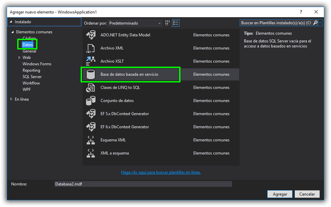Screen dimensions: 331x207
Task: Select ADO.NET Entity Data Model template name
Action: [x=126, y=35]
